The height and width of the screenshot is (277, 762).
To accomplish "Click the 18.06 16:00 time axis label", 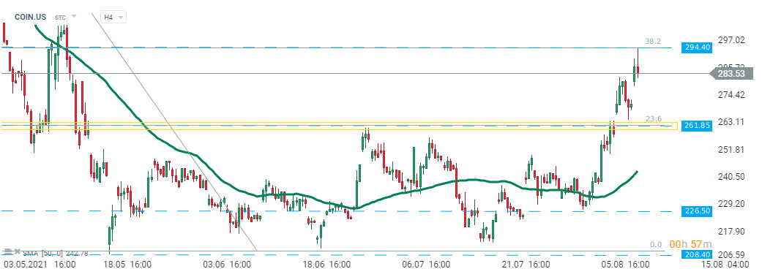I will pos(326,265).
